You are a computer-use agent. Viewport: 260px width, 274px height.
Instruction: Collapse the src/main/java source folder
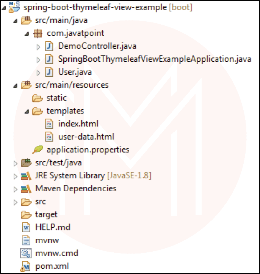coord(15,20)
